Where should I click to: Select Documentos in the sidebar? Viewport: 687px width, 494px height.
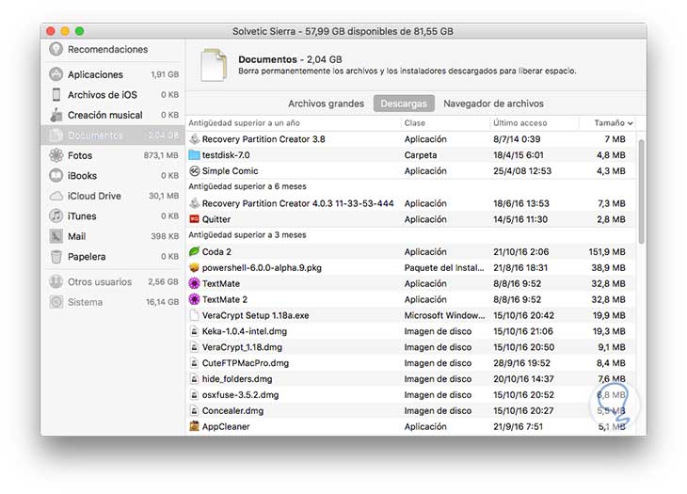point(113,135)
